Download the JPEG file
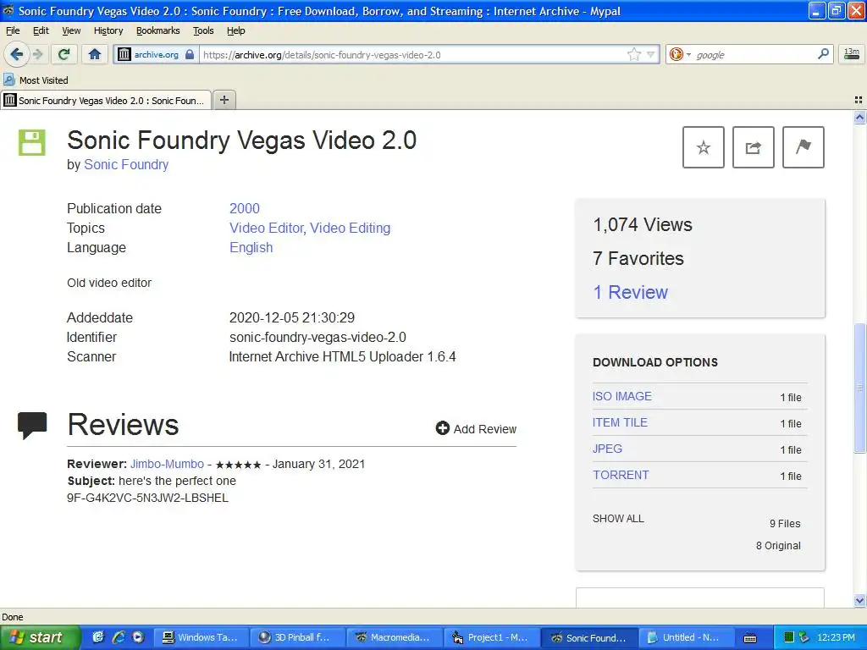Viewport: 867px width, 650px height. coord(607,449)
